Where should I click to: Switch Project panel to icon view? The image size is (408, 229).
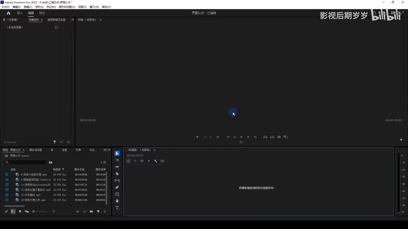tap(20, 212)
